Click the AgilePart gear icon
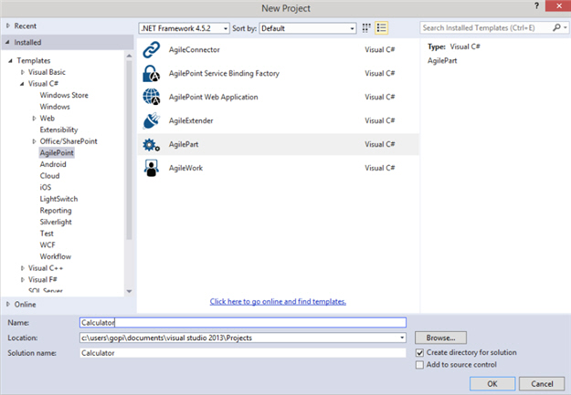The width and height of the screenshot is (571, 395). 151,144
